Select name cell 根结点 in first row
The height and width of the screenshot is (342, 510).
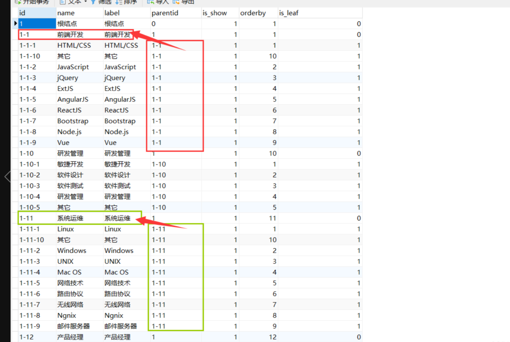[x=79, y=24]
